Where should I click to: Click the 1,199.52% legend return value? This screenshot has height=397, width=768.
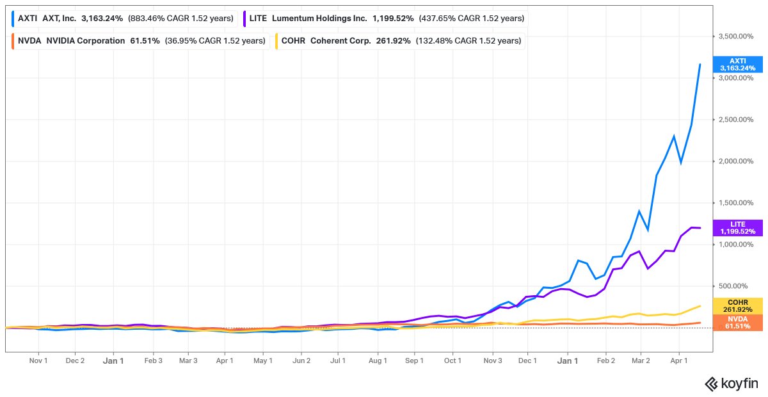[393, 19]
